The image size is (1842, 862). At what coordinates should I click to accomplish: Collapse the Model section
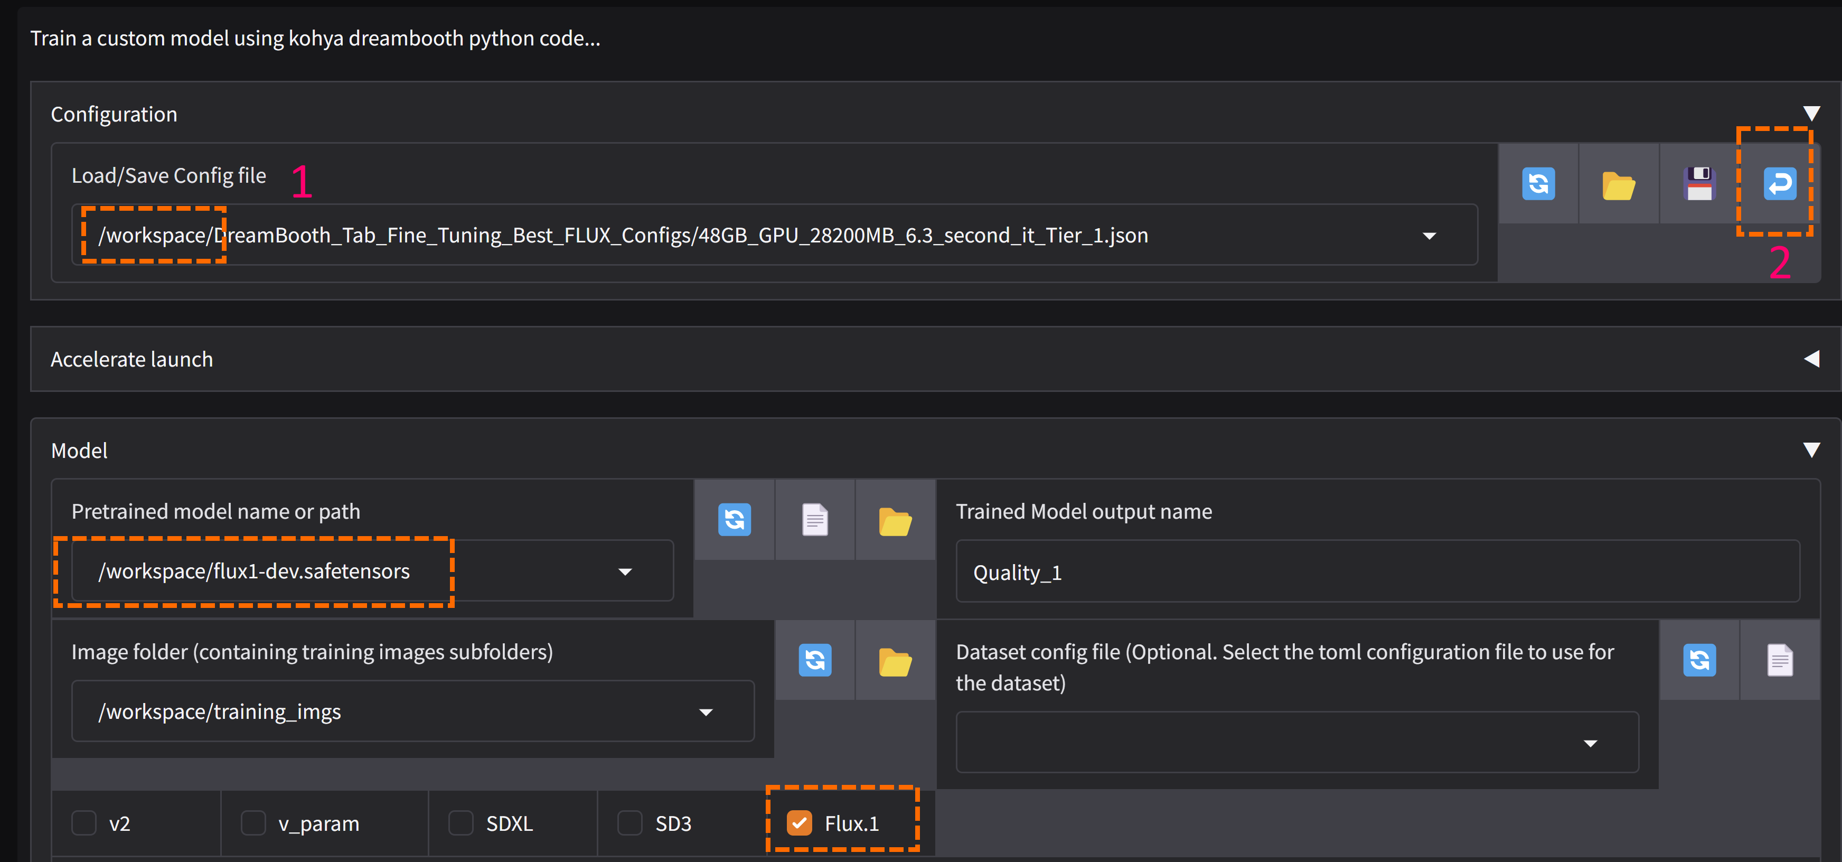coord(1812,449)
